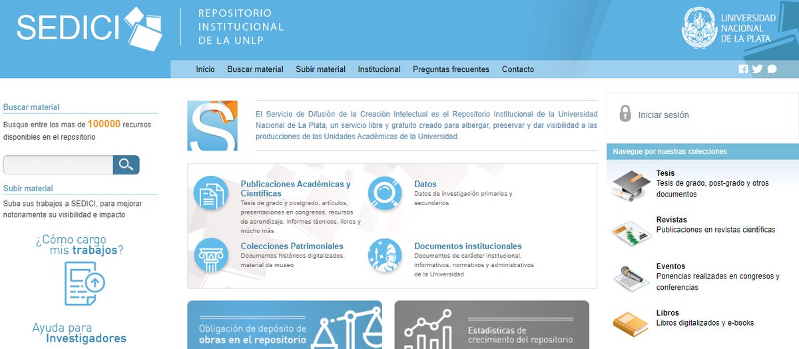This screenshot has width=799, height=349.
Task: Click the Navegue por nuestras colecciones header
Action: (702, 151)
